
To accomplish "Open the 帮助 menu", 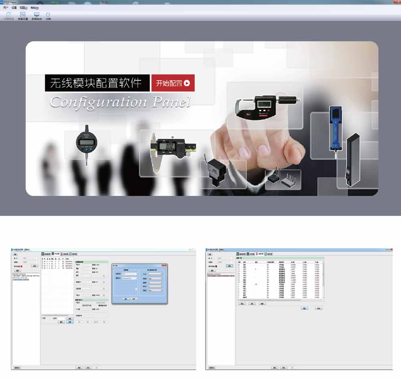I will tap(34, 8).
